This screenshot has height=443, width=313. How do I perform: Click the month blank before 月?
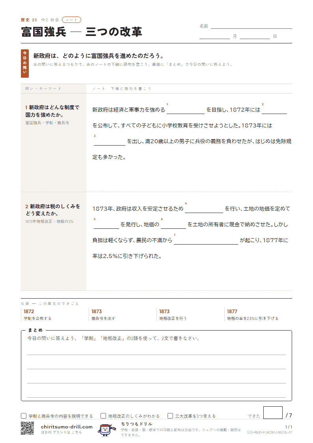point(214,36)
